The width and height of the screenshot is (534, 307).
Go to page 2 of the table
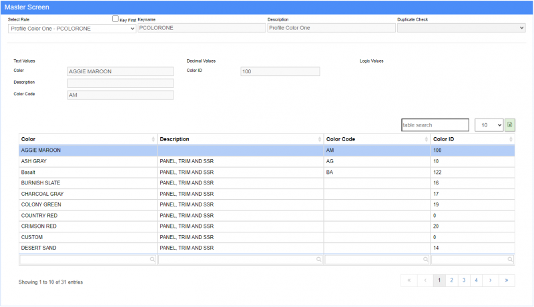pos(452,280)
